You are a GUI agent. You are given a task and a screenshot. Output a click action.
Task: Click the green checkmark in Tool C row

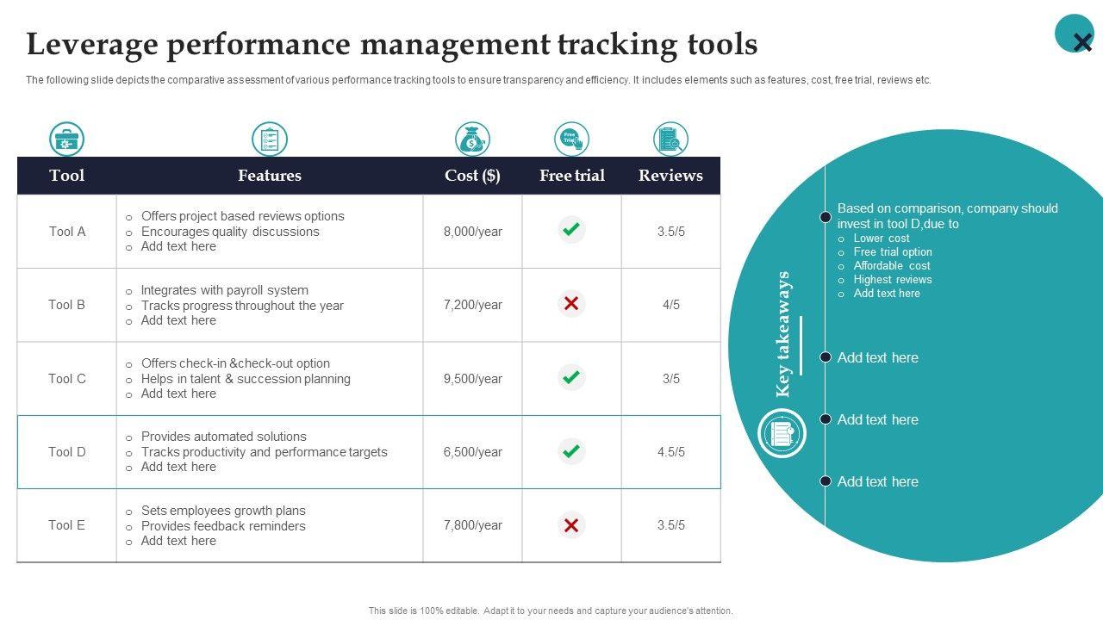tap(570, 377)
